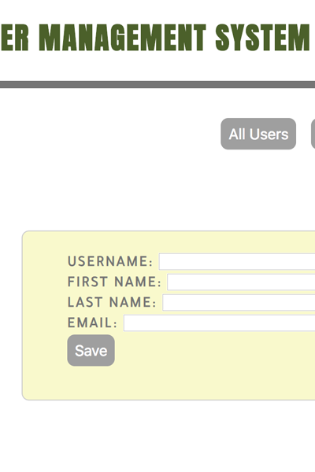The image size is (315, 472).
Task: Click the word MANAGEMENT in the header
Action: 123,37
